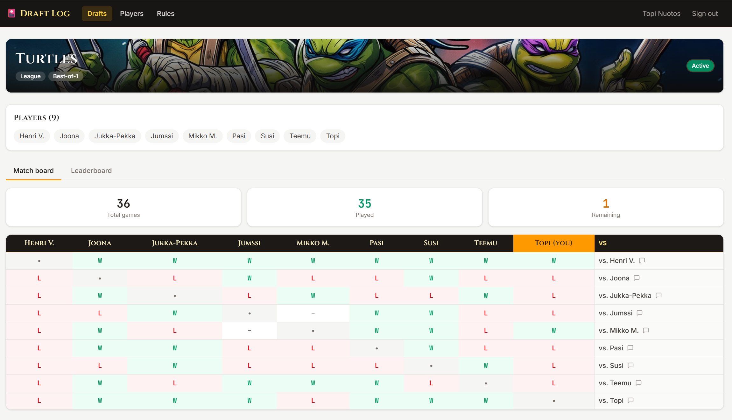
Task: Go to the Players nav item
Action: [132, 14]
